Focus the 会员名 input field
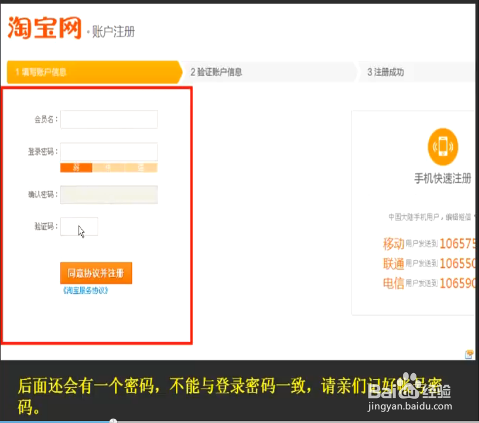The width and height of the screenshot is (479, 423). (x=109, y=119)
